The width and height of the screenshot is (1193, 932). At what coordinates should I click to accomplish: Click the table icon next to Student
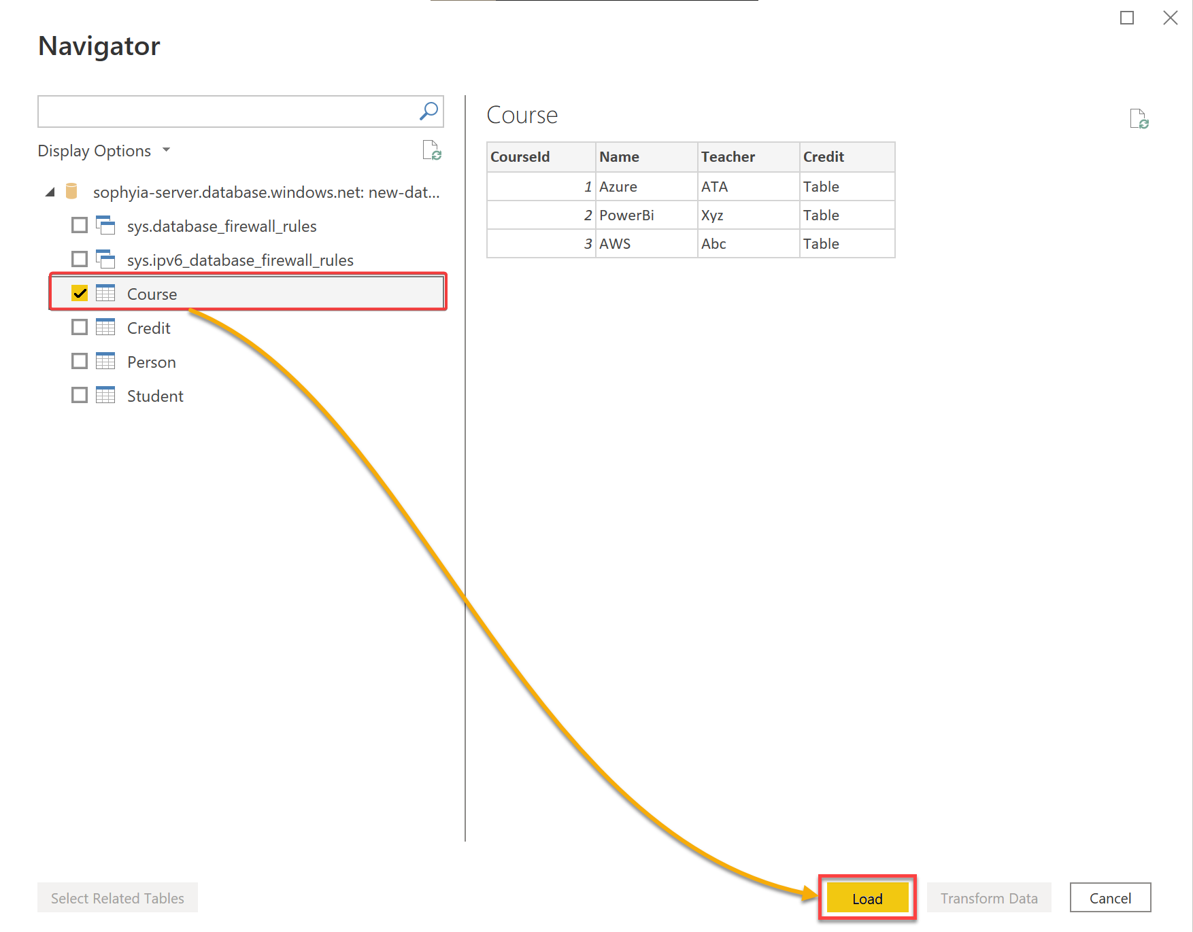pyautogui.click(x=105, y=395)
